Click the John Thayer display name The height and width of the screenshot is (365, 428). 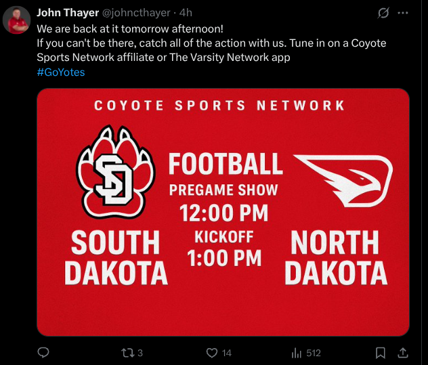pyautogui.click(x=68, y=13)
